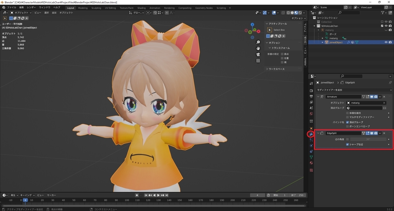Toggle Armature vertex groups bind checkbox
This screenshot has height=211, width=394.
[347, 122]
